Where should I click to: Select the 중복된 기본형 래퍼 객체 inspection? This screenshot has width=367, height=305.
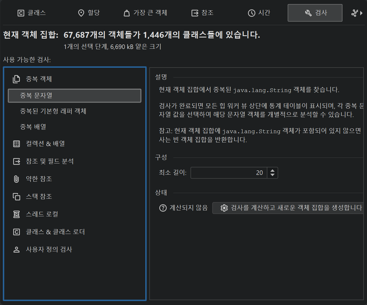pos(53,111)
